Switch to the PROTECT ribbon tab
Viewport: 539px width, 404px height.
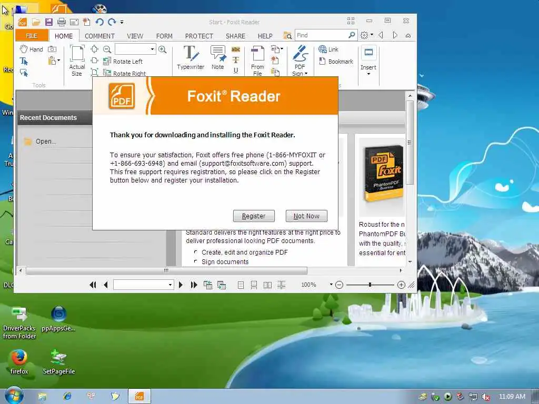tap(199, 36)
